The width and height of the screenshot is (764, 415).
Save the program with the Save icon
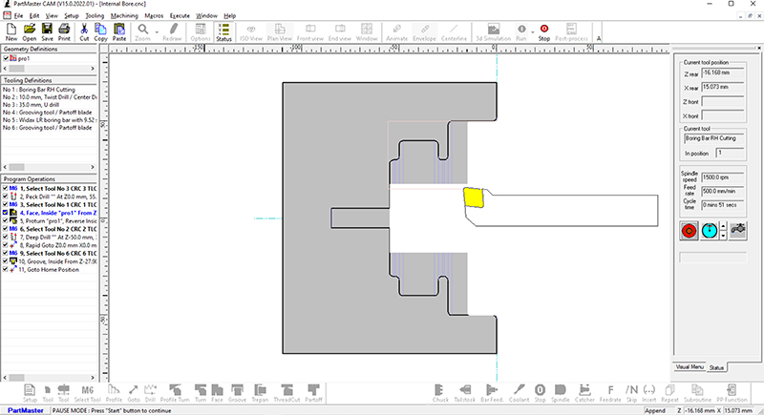[47, 33]
